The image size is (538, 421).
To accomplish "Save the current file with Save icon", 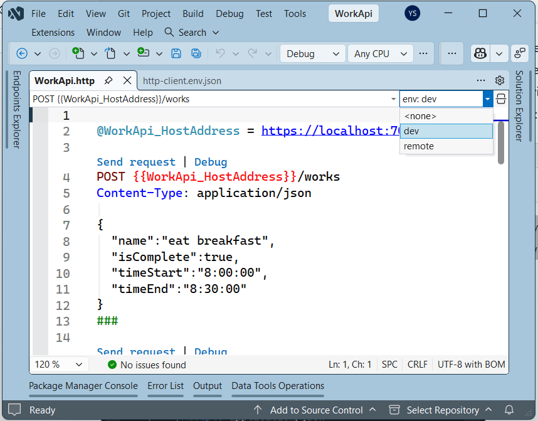I will coord(176,53).
